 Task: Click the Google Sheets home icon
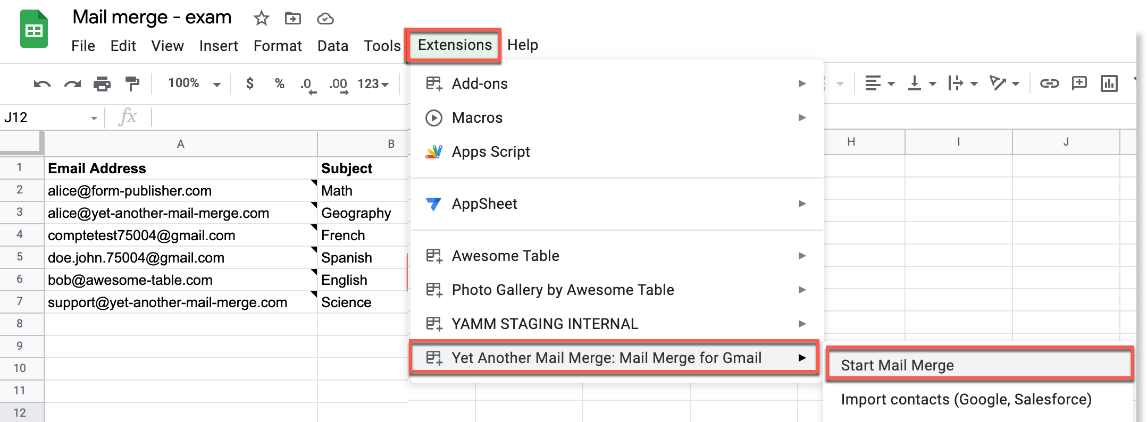coord(34,29)
